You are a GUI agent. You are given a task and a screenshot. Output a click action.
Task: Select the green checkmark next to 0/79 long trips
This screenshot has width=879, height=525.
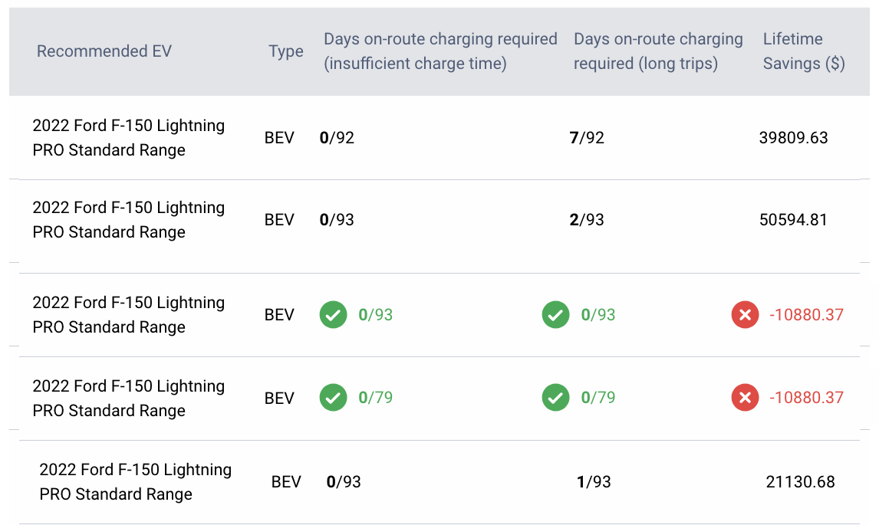click(x=555, y=398)
